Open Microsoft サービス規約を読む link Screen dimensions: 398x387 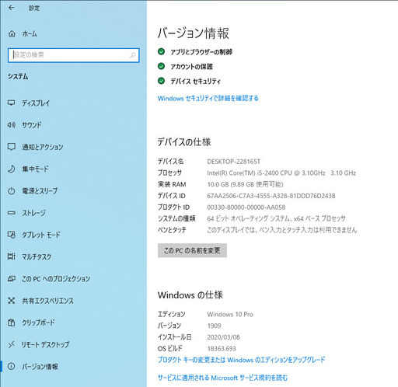click(222, 378)
